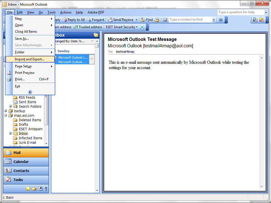Expand the Inbox folder under imap.aol.com
This screenshot has width=271, height=203.
click(10, 133)
